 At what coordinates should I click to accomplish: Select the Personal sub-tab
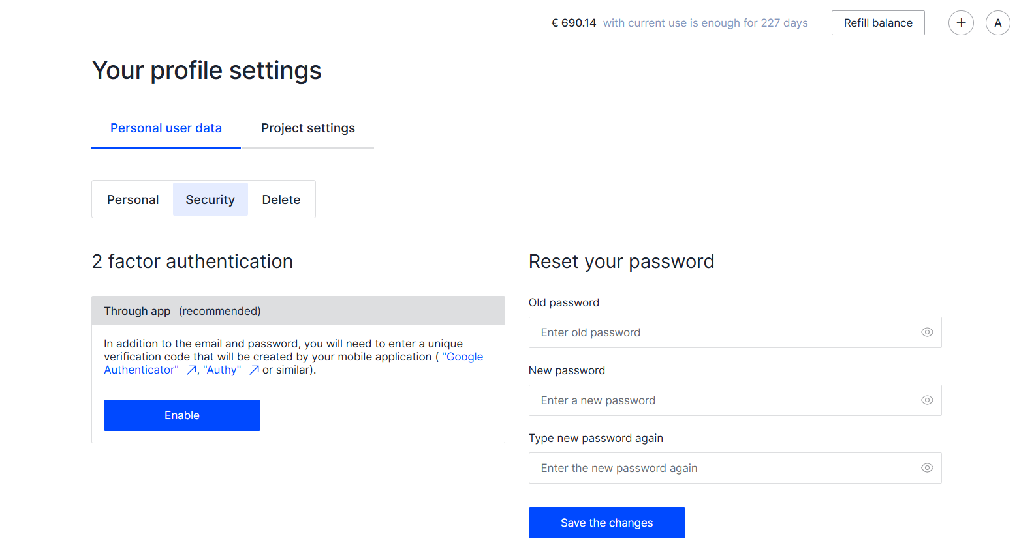click(x=133, y=199)
